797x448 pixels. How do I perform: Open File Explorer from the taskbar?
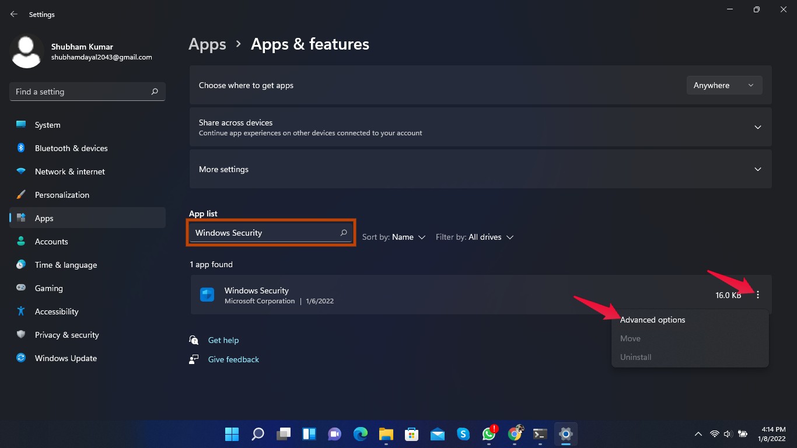386,434
